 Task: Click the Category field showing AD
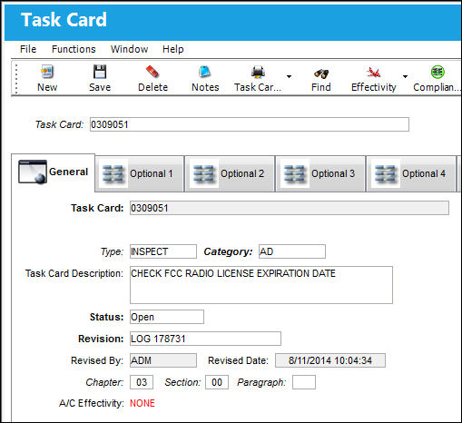click(292, 251)
